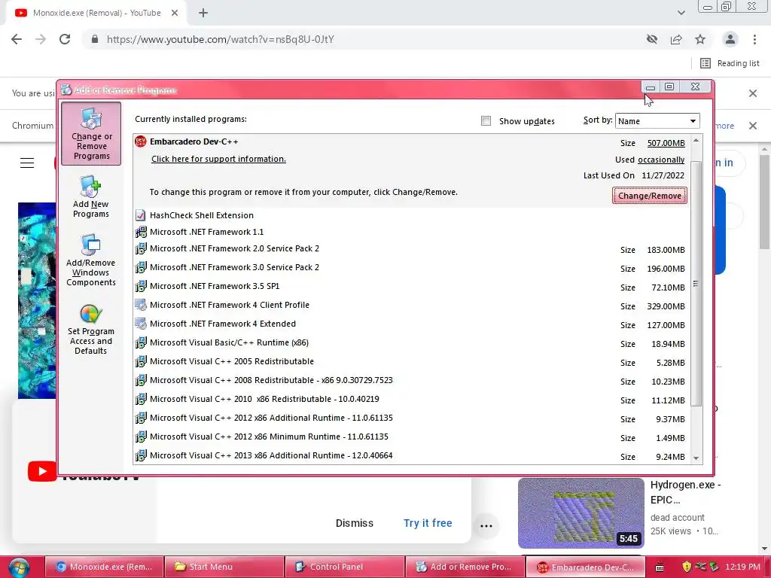Viewport: 771px width, 578px height.
Task: Click the Hydrogen.exe - EPIC video title
Action: (685, 492)
